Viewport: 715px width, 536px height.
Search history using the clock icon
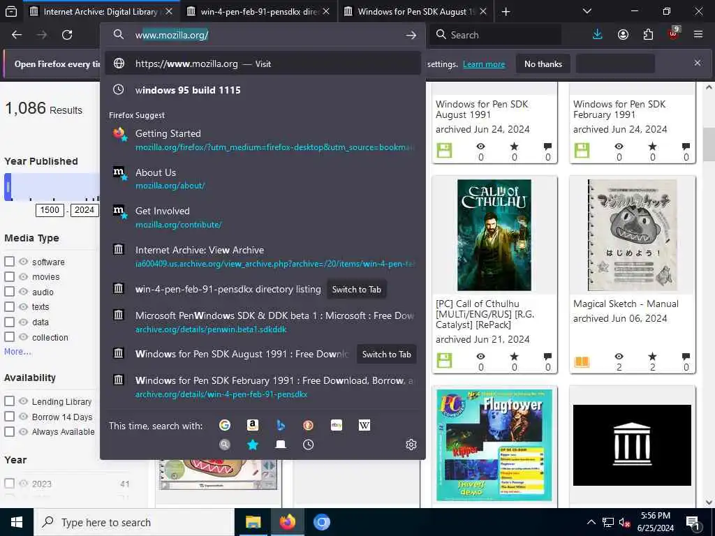click(308, 445)
